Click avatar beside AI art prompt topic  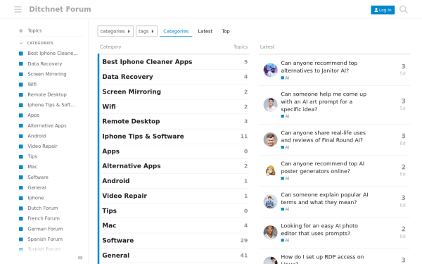270,105
